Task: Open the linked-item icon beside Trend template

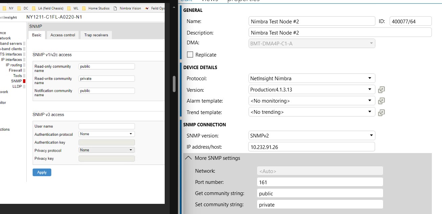Action: pyautogui.click(x=381, y=112)
